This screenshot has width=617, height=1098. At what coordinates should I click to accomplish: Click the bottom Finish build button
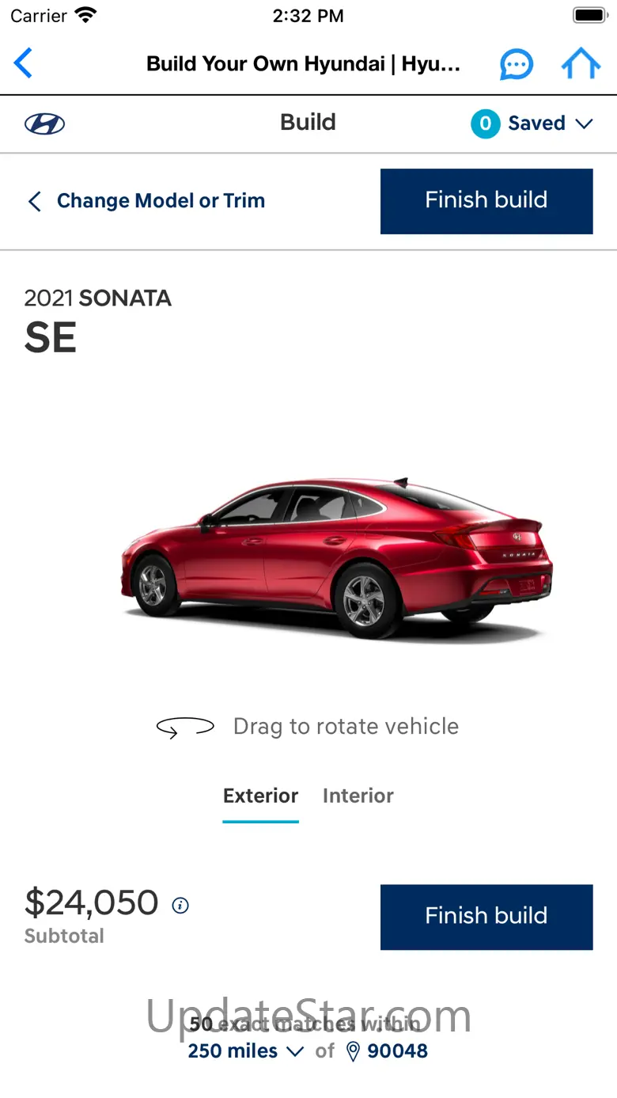point(486,917)
